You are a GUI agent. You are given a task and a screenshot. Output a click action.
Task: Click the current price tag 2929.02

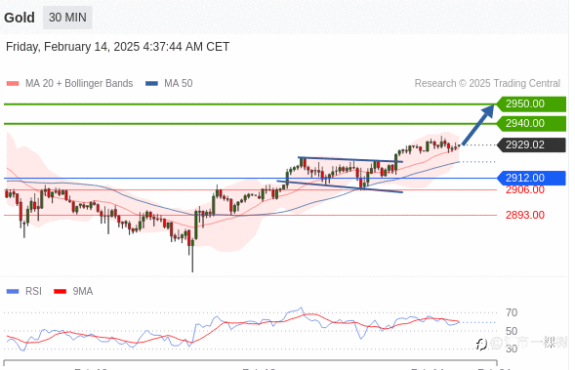pyautogui.click(x=531, y=144)
